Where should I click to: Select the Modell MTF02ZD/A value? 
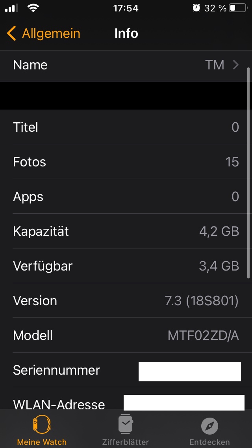(x=203, y=336)
